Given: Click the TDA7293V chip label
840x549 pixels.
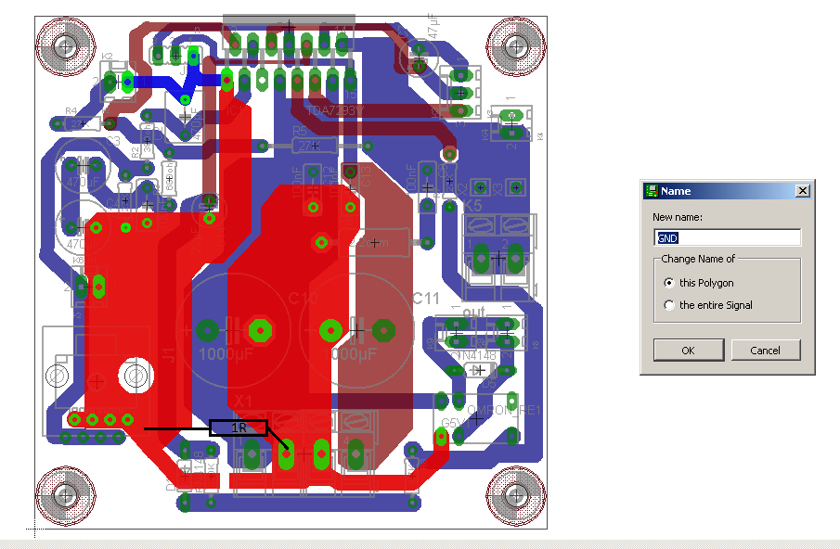Looking at the screenshot, I should (x=335, y=110).
